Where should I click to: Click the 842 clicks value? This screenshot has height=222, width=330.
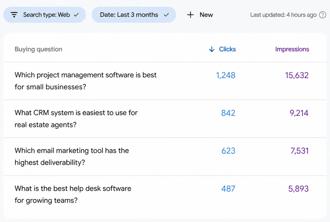(x=228, y=113)
